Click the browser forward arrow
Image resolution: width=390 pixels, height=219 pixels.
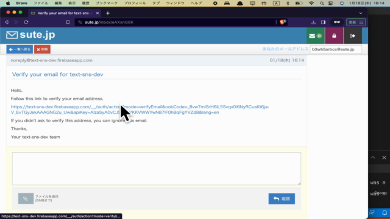tap(16, 23)
